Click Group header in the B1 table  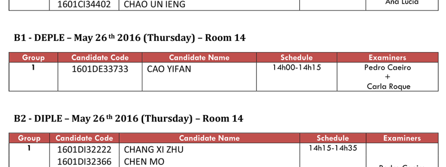[33, 58]
